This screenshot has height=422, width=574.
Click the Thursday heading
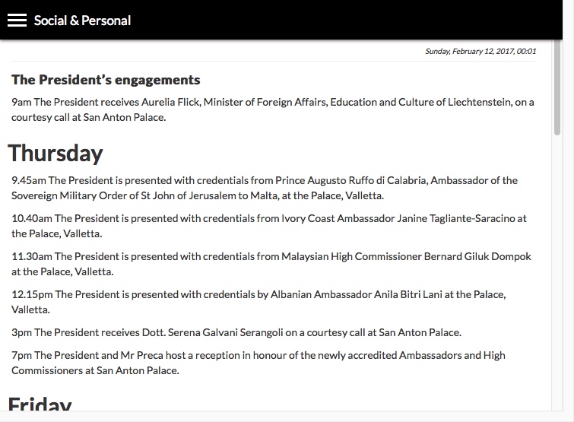tap(55, 153)
